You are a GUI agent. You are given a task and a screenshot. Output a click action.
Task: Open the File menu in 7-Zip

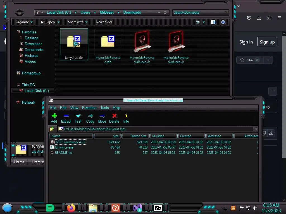coord(53,108)
